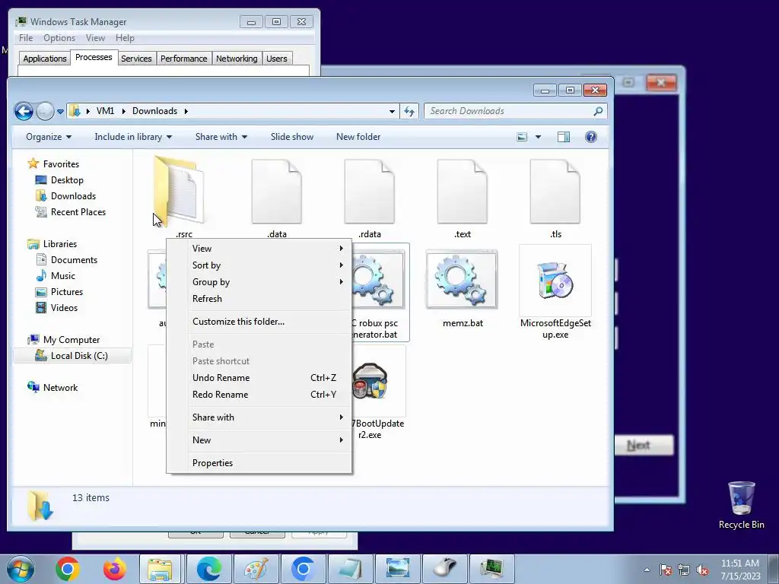Click the Slide show toolbar button
Image resolution: width=779 pixels, height=584 pixels.
[x=291, y=137]
